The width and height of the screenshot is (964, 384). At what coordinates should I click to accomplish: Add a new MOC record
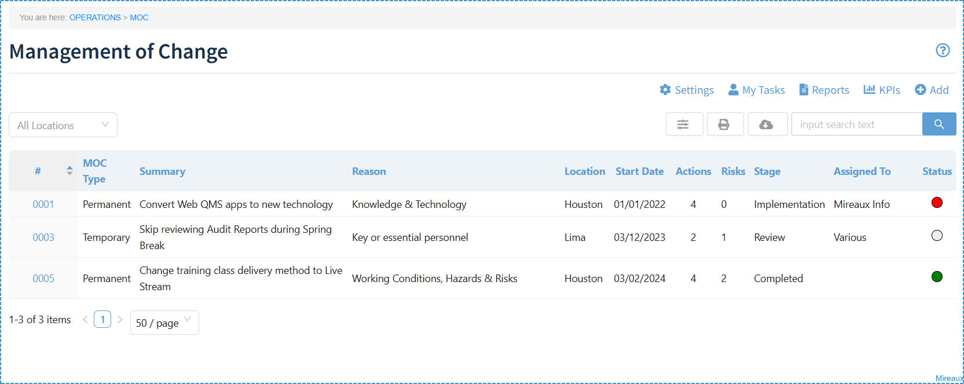[932, 90]
